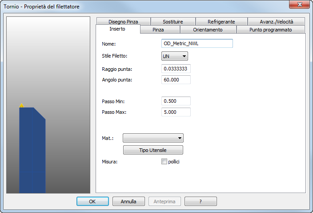Click the Raggio punta label
This screenshot has height=213, width=313.
click(117, 69)
